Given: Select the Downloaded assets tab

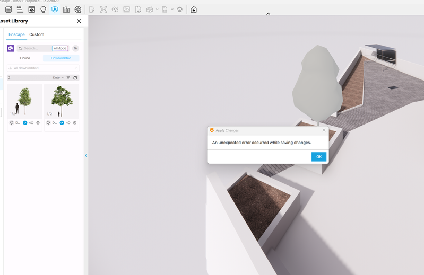Looking at the screenshot, I should coord(61,58).
